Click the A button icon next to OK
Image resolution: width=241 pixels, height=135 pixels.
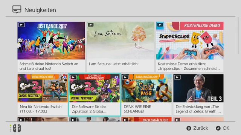pyautogui.click(x=218, y=128)
